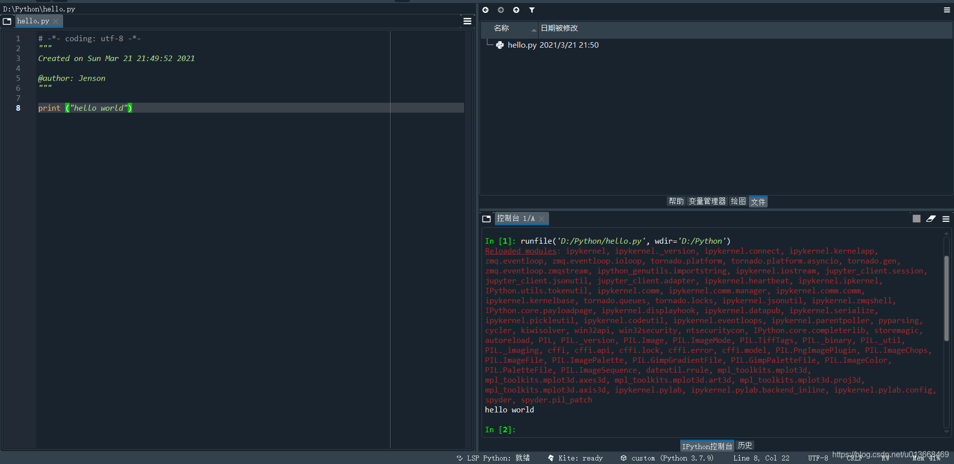Click custom (Python 3.7.9) interpreter status
This screenshot has width=954, height=464.
(667, 458)
